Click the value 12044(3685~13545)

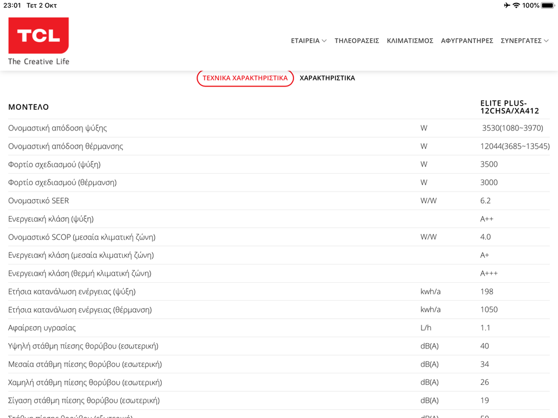[515, 146]
